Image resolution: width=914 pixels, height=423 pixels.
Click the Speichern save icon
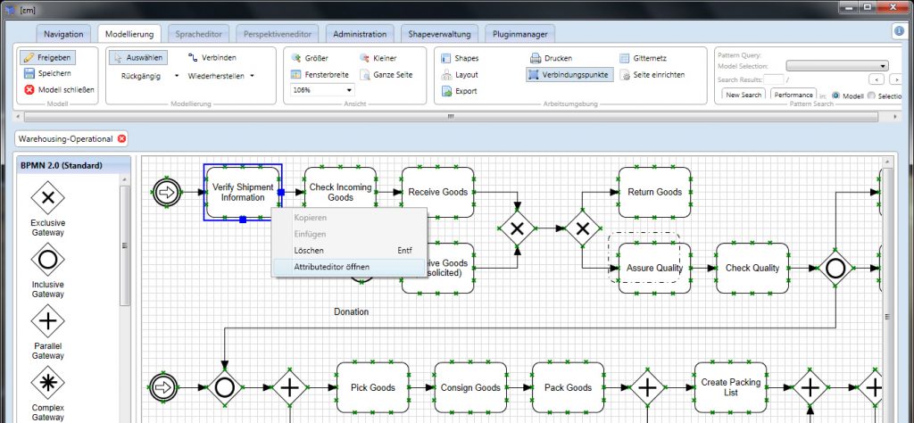(29, 74)
